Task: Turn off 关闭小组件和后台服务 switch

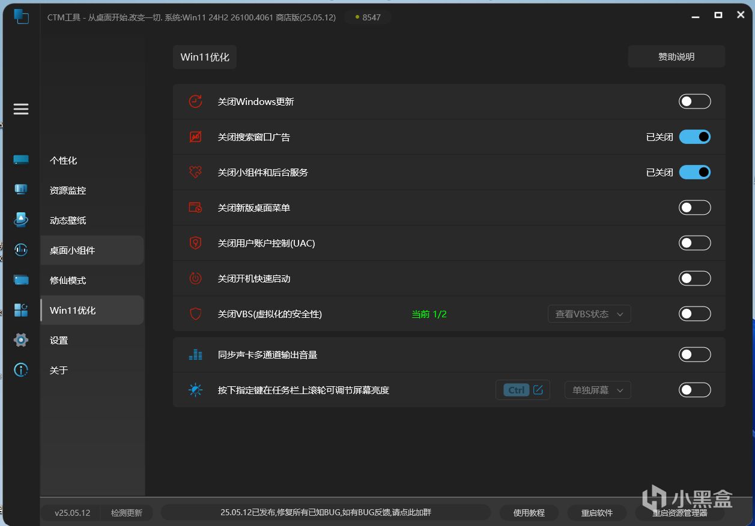Action: click(x=695, y=172)
